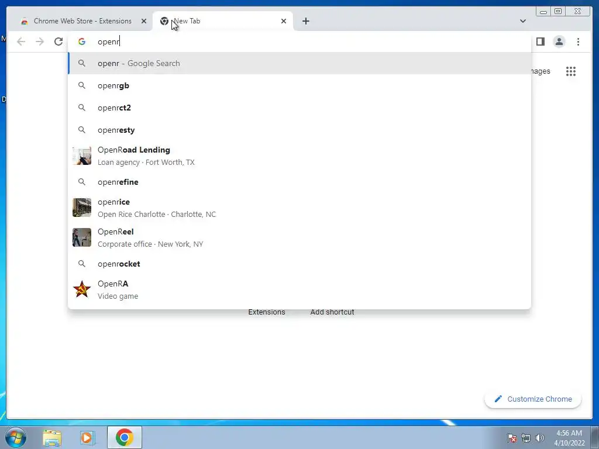Viewport: 599px width, 449px height.
Task: Click the search icon beside openrgb
Action: [82, 85]
